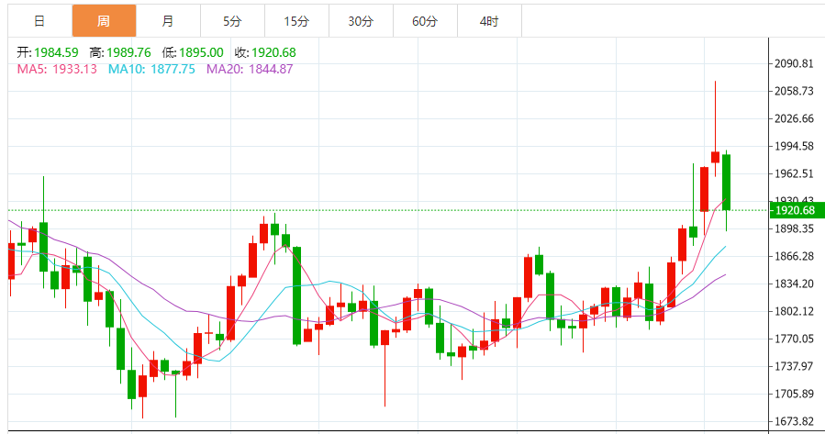This screenshot has width=825, height=434.
Task: Switch to the 日 daily chart tab
Action: (x=39, y=20)
